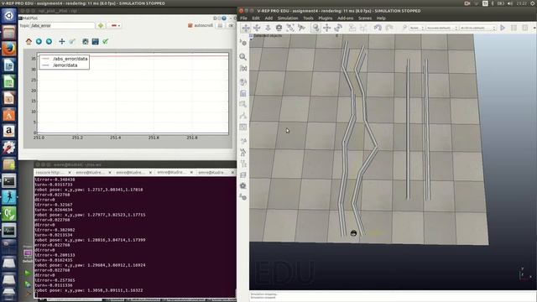Open object properties magnifier icon in V-REP sidebar
Image resolution: width=537 pixels, height=302 pixels.
click(x=243, y=56)
